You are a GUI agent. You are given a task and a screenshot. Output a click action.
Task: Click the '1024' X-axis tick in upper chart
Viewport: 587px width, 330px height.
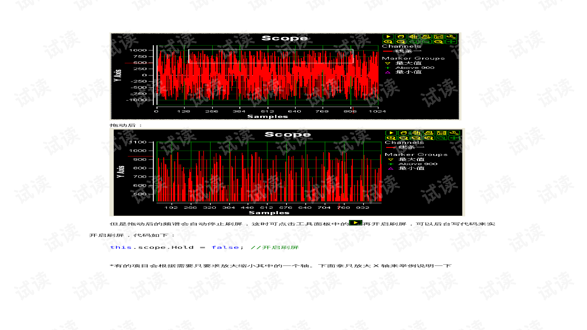pyautogui.click(x=377, y=111)
